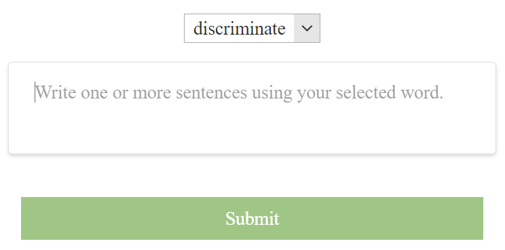Click the blinking caret in the text area

click(35, 92)
